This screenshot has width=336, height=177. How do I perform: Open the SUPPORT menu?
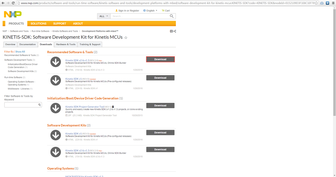point(60,23)
